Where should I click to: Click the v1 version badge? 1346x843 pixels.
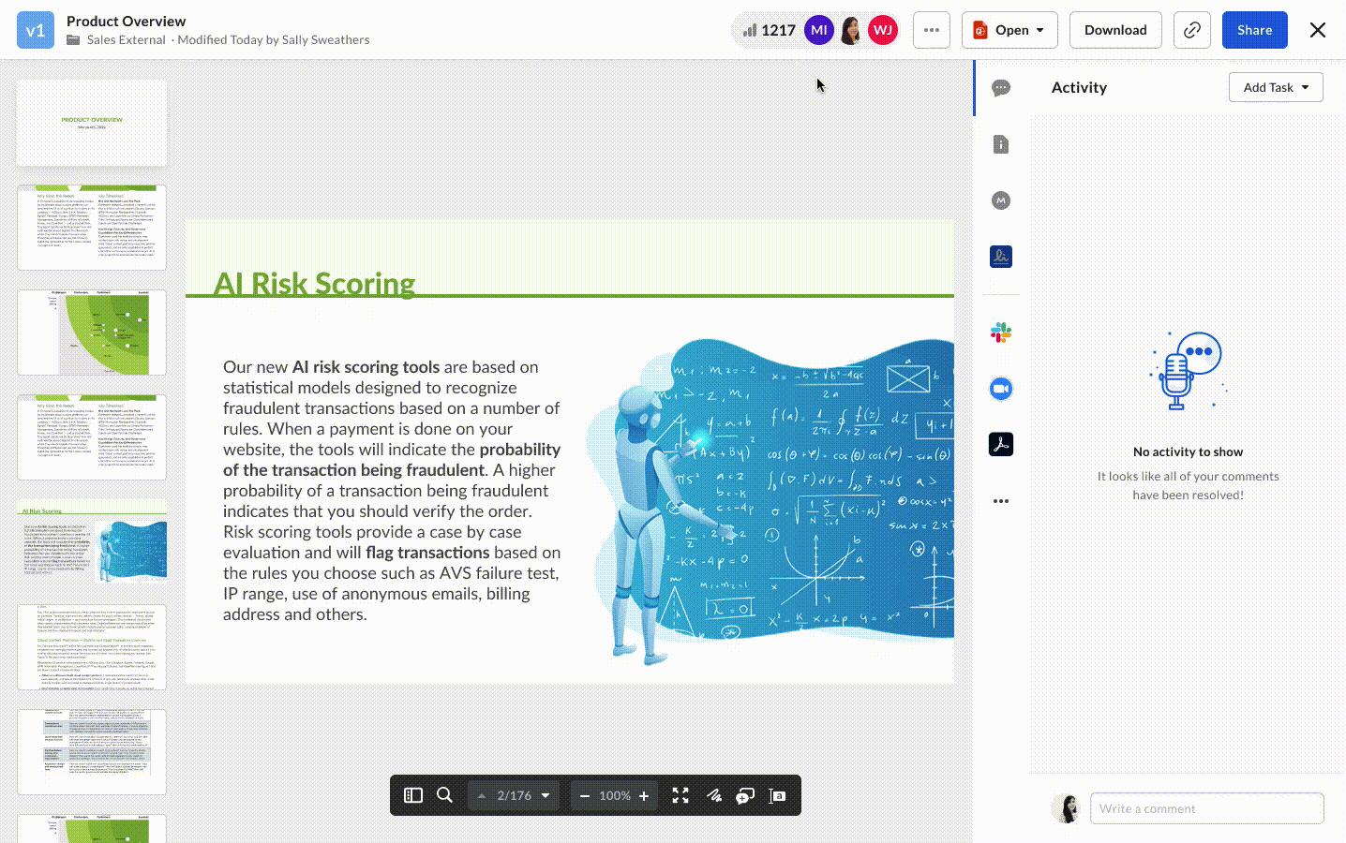click(36, 30)
